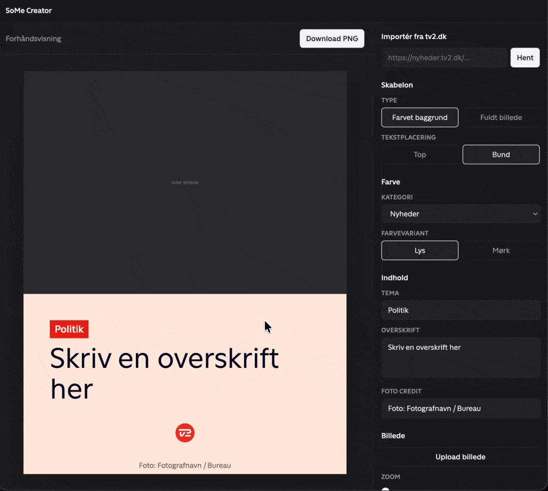
Task: Click the Foto credit input field
Action: pos(461,408)
